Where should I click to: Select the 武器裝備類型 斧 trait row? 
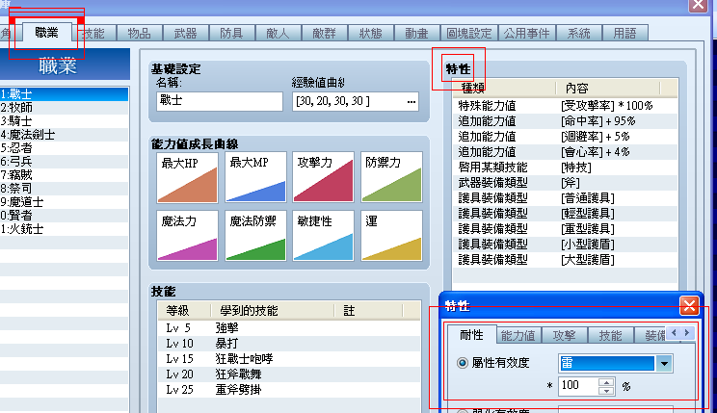coord(565,183)
